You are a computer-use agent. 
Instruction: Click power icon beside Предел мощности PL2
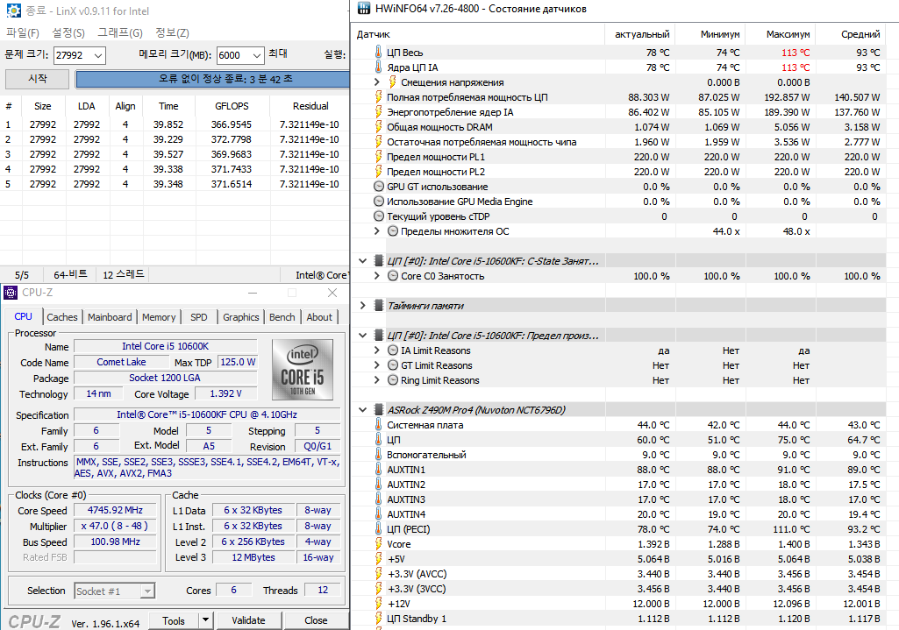(x=378, y=171)
